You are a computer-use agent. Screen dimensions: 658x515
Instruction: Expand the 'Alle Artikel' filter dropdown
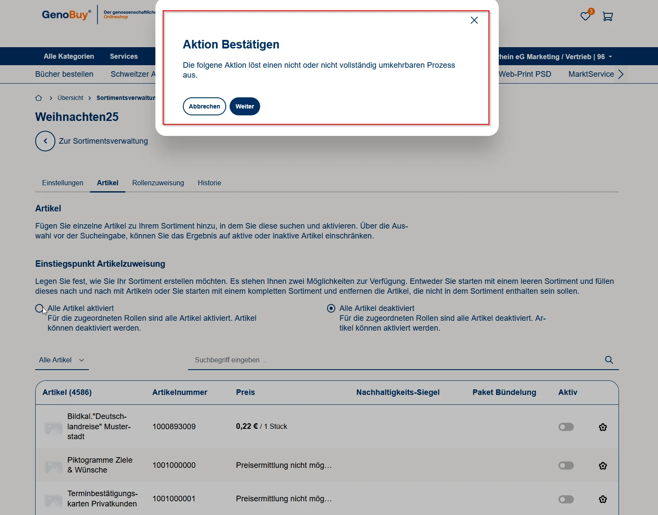pos(61,360)
